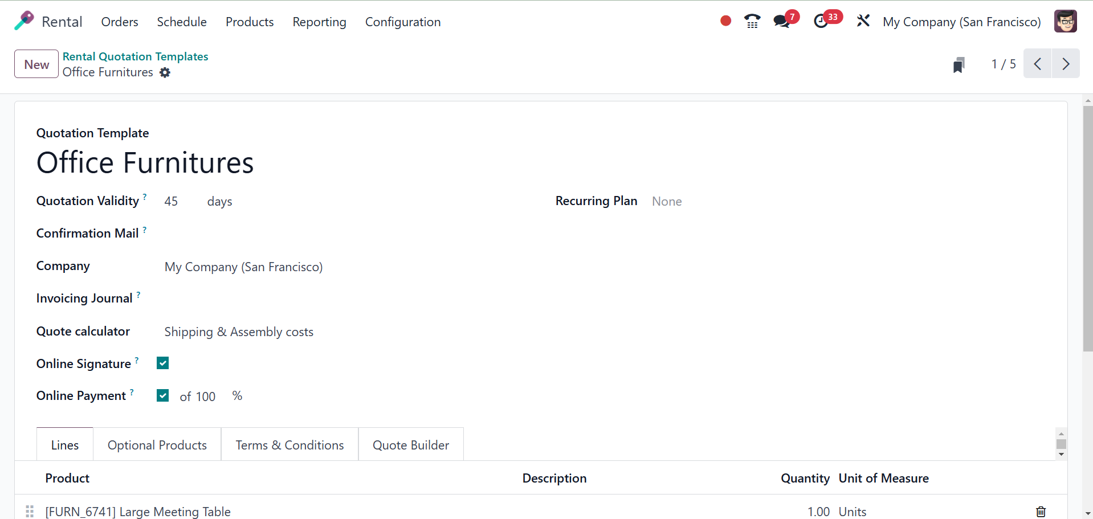Click the New button
This screenshot has height=519, width=1093.
pos(36,64)
